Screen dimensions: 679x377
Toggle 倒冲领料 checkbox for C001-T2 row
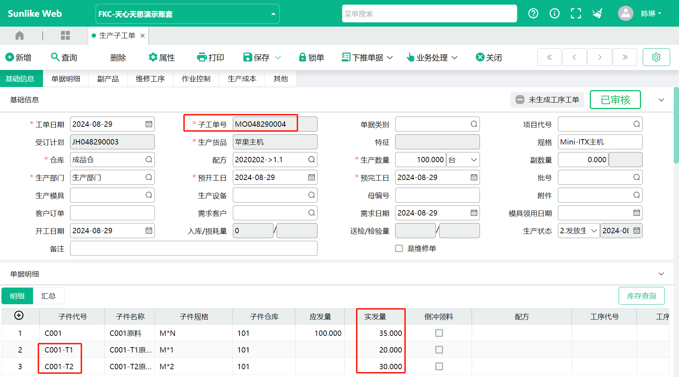(439, 366)
